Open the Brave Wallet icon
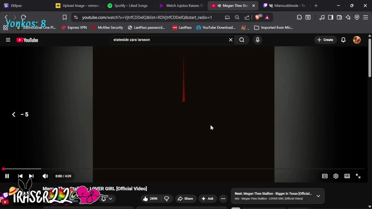This screenshot has height=209, width=372. pos(339,17)
